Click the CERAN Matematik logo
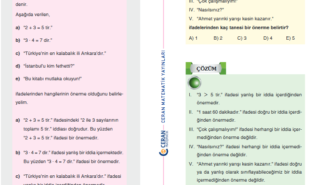This screenshot has height=185, width=310. click(x=164, y=144)
